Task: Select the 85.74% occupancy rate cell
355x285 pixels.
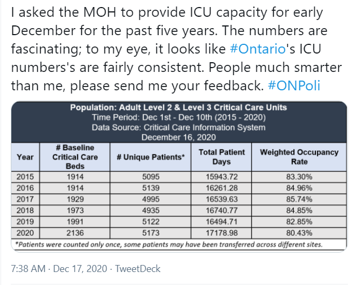Action: [299, 200]
